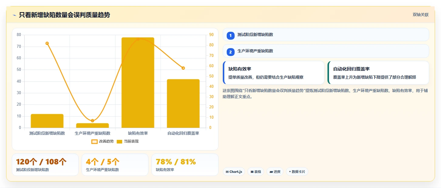Click the text 覆盖率上升为新增缺陷下降提供了部分合理解释
Screen dimensions: 441x188
375,77
